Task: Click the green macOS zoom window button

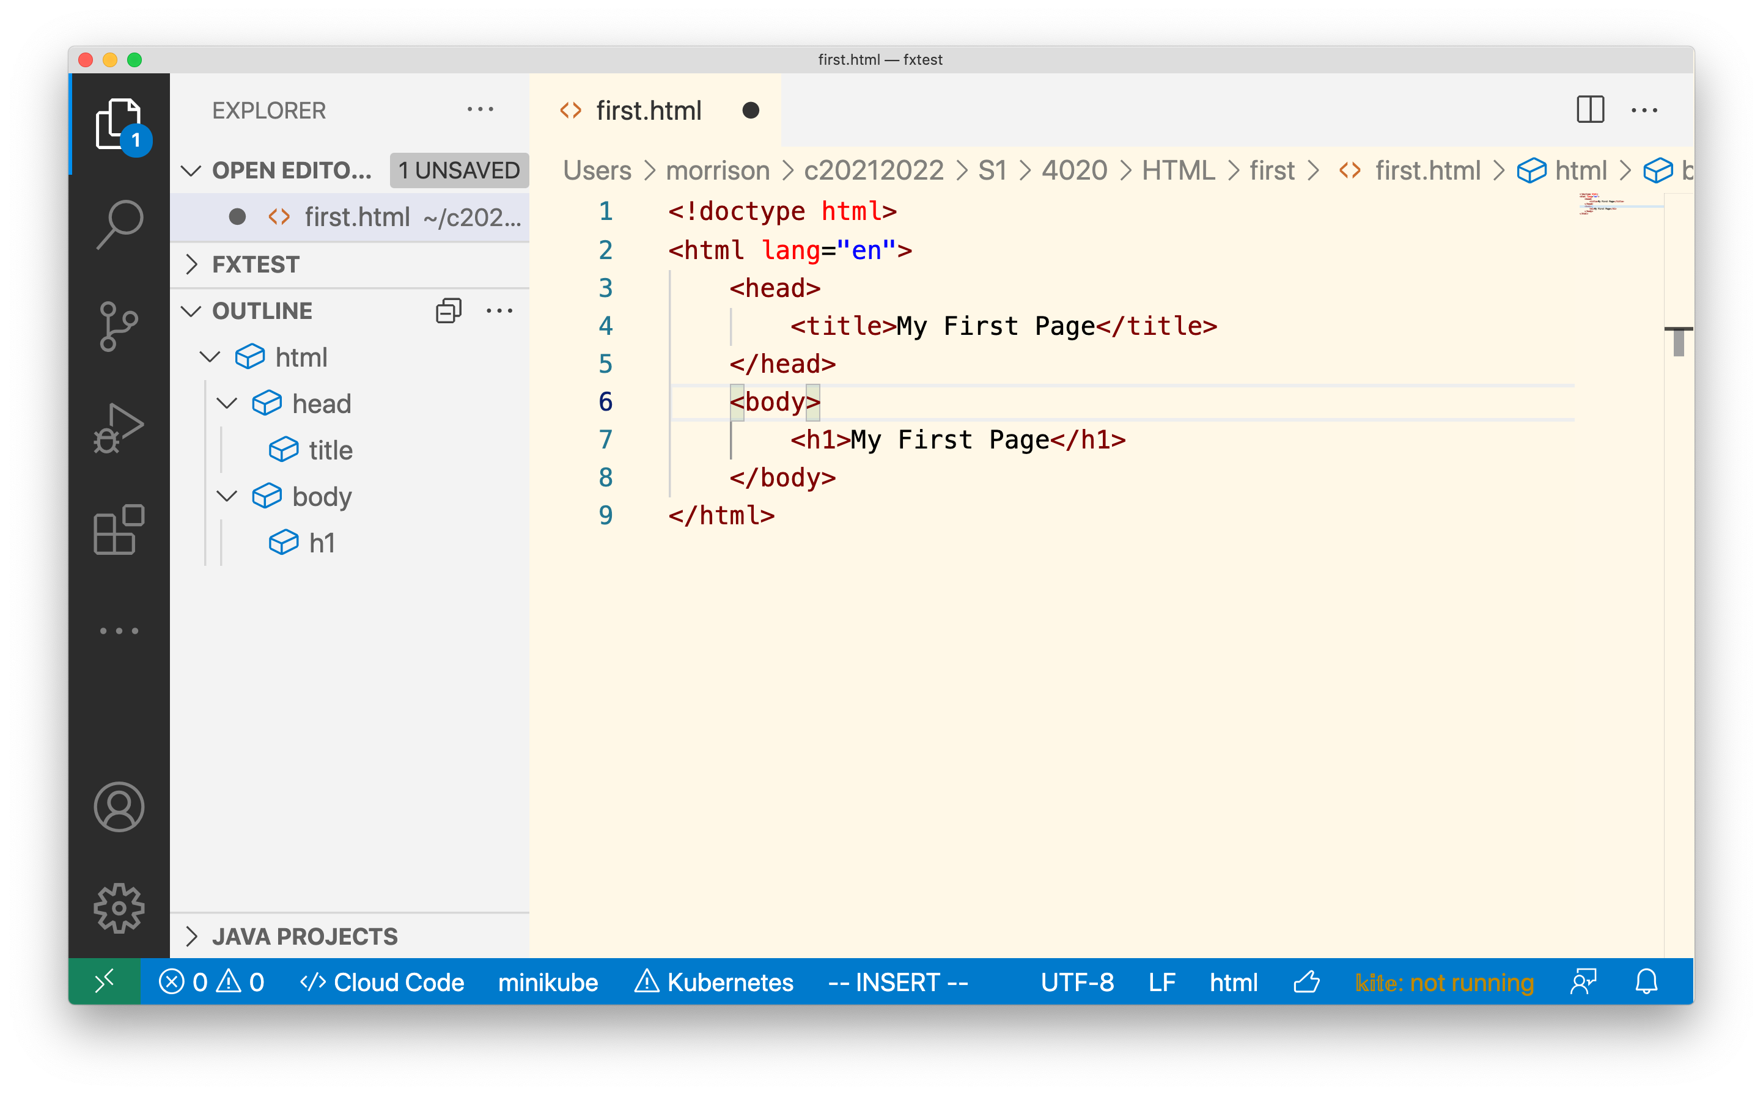Action: (134, 59)
